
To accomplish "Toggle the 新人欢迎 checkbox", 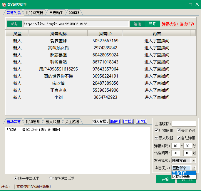I will click(156, 138).
